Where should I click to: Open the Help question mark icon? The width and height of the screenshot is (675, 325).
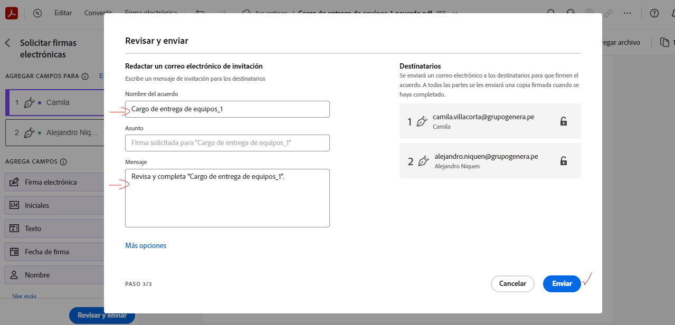[x=654, y=13]
